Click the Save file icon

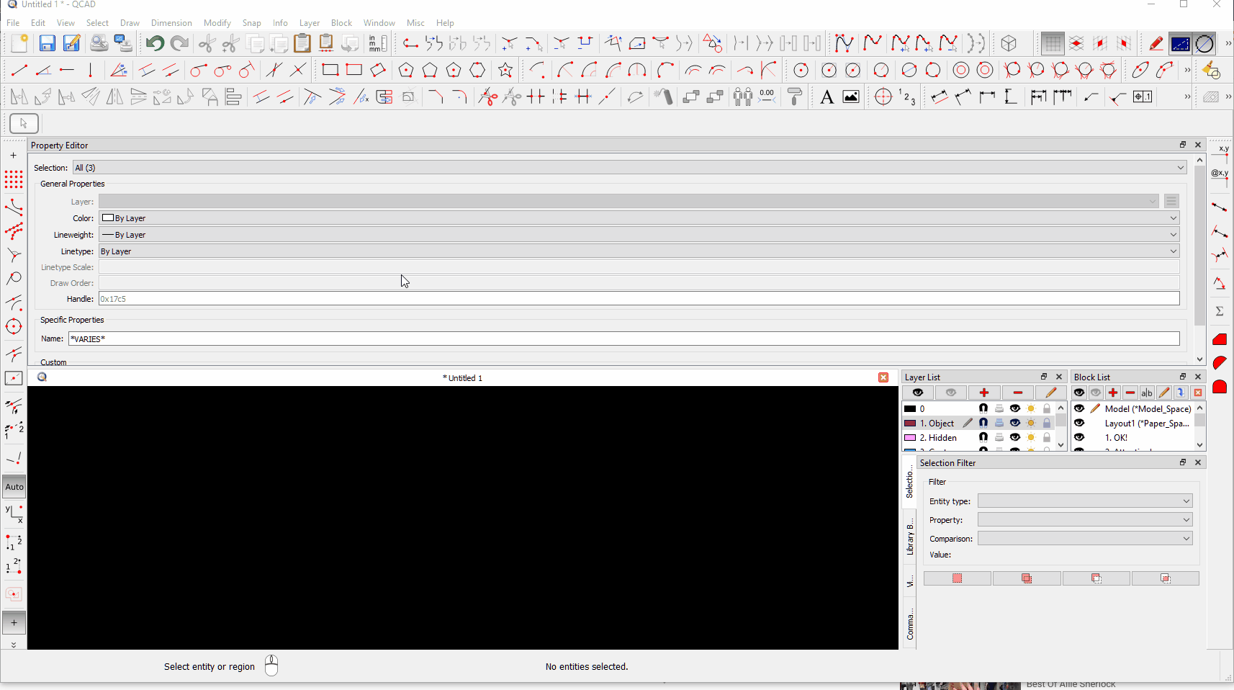point(47,43)
